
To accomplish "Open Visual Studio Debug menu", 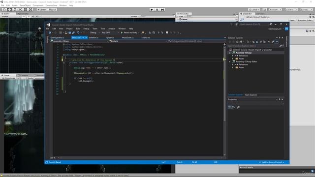I will point(86,29).
